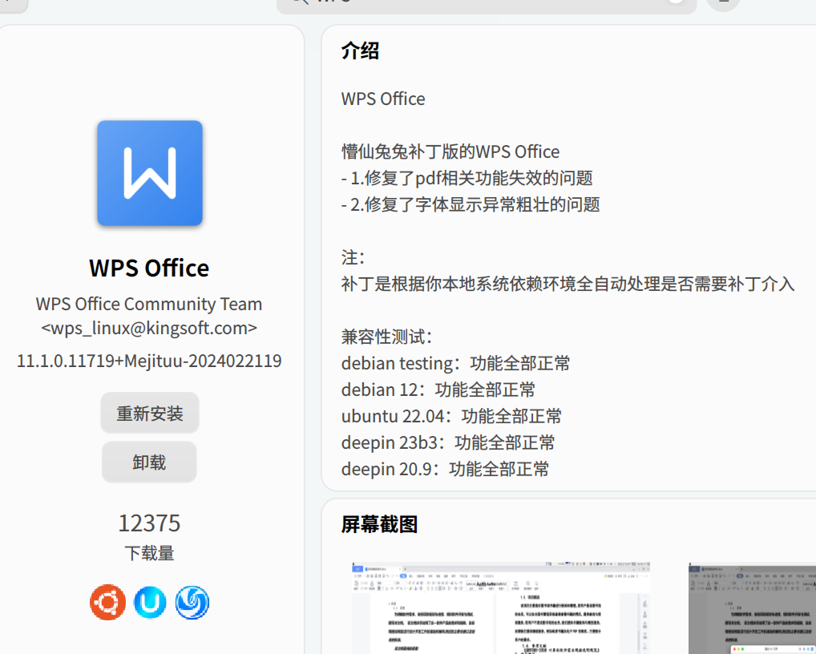816x654 pixels.
Task: Click the wps_linux@kingsoft.com email address
Action: tap(149, 328)
